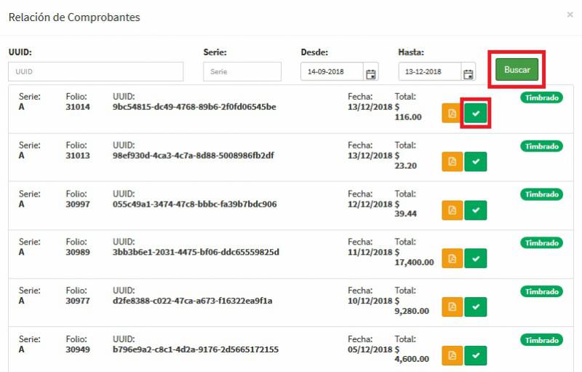Viewport: 582px width, 372px height.
Task: Confirm folio 30949 with green checkmark
Action: (476, 355)
